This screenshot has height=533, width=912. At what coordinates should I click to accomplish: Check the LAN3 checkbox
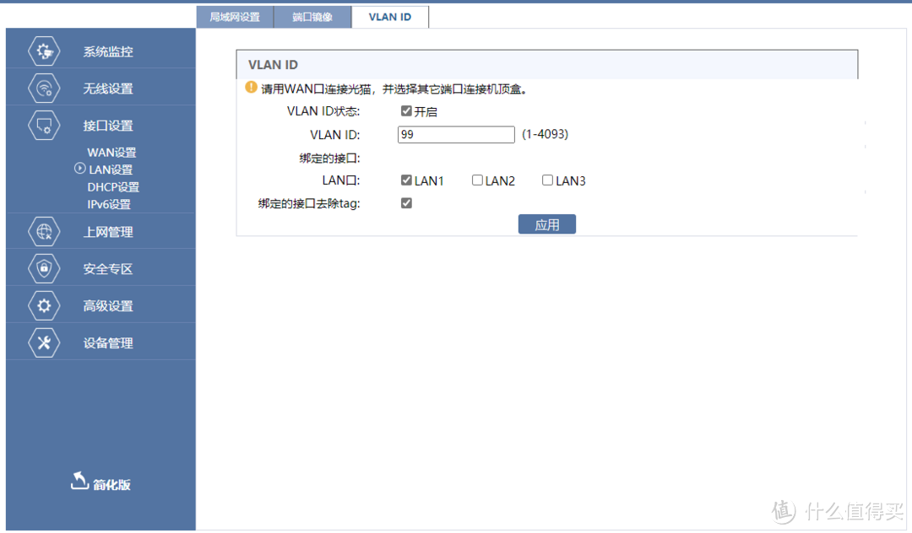point(547,180)
